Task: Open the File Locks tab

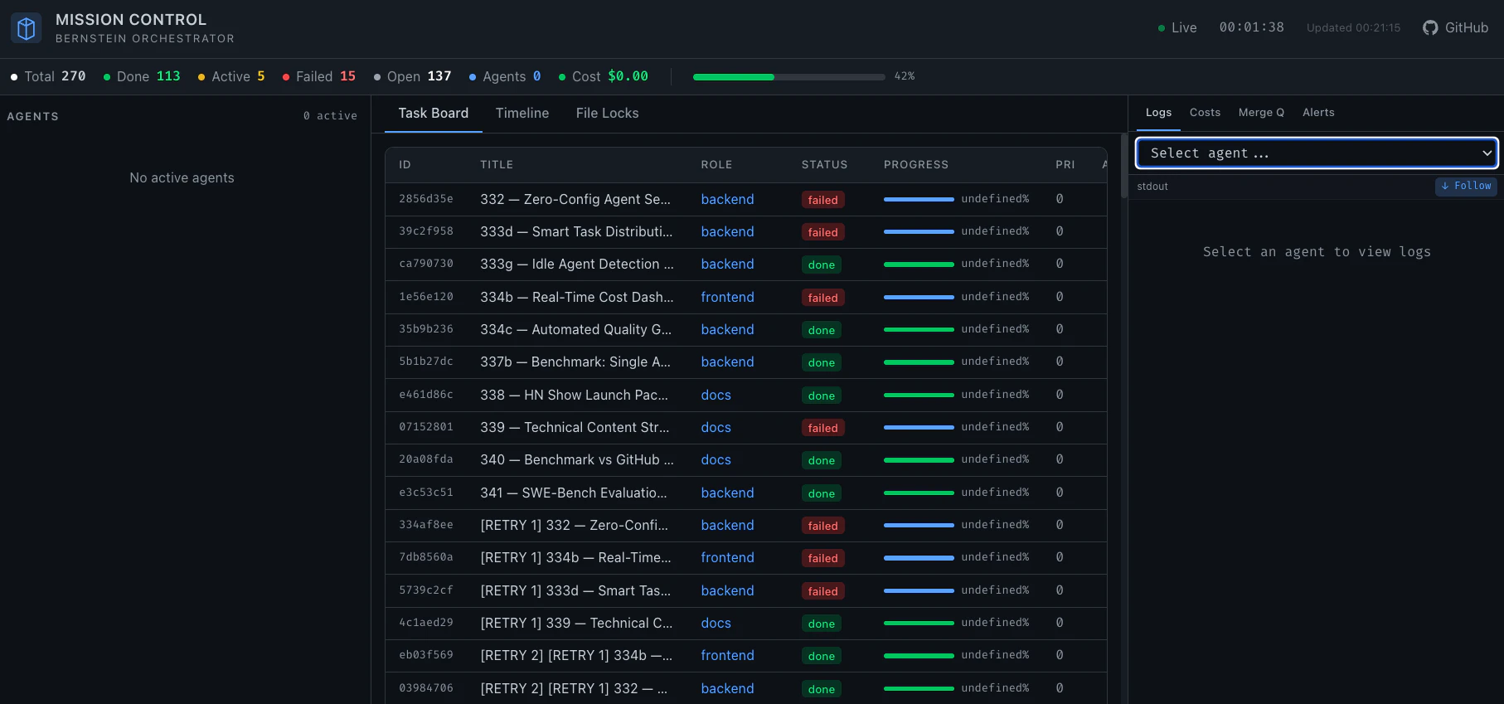Action: (x=607, y=113)
